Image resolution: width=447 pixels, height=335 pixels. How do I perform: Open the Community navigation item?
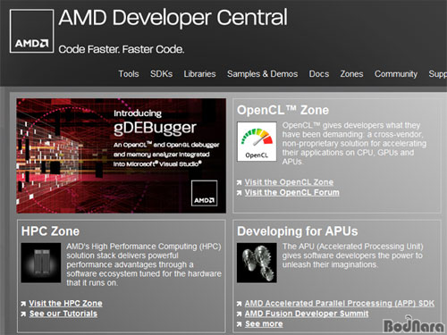point(396,74)
